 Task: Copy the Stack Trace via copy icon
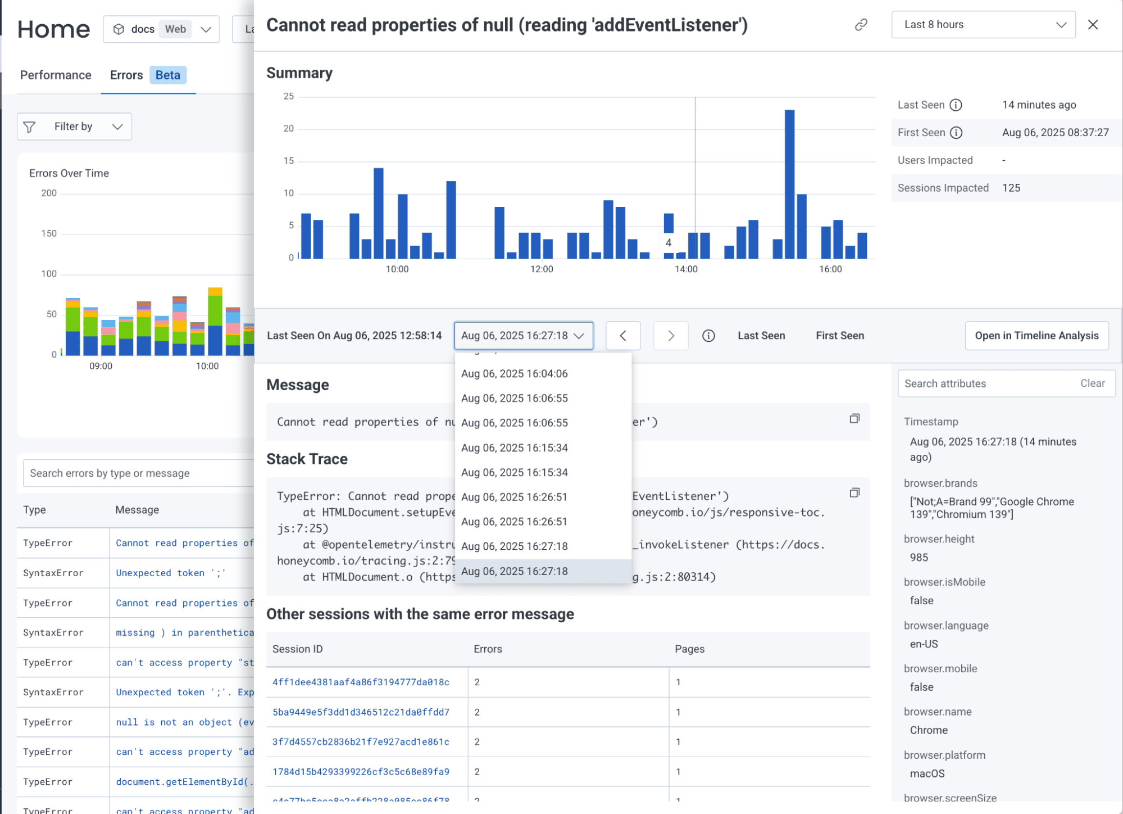854,493
